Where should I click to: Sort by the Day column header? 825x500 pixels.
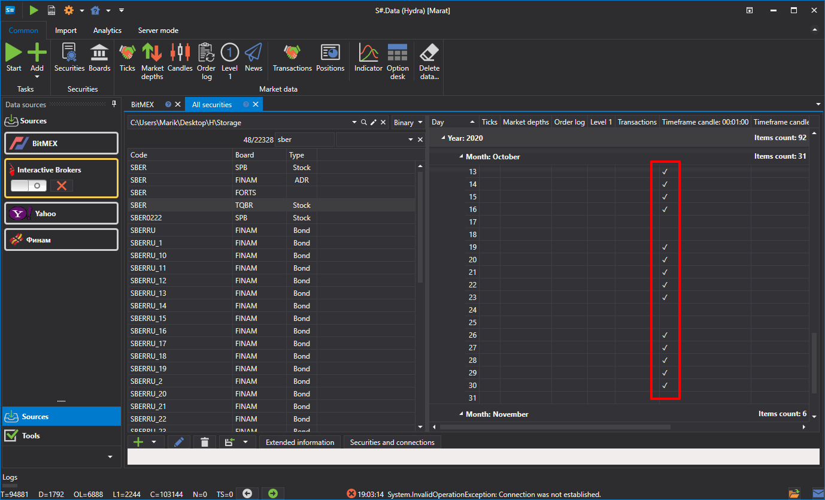[454, 122]
